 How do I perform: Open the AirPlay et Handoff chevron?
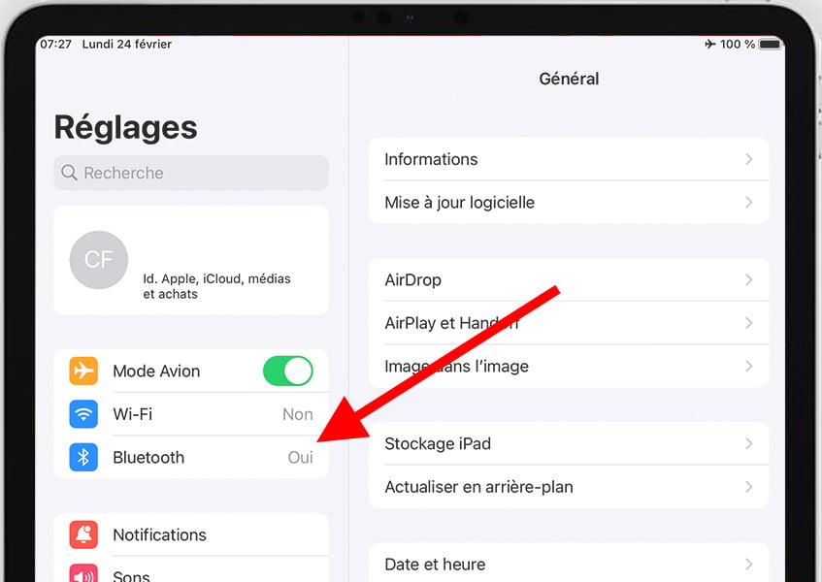point(748,323)
